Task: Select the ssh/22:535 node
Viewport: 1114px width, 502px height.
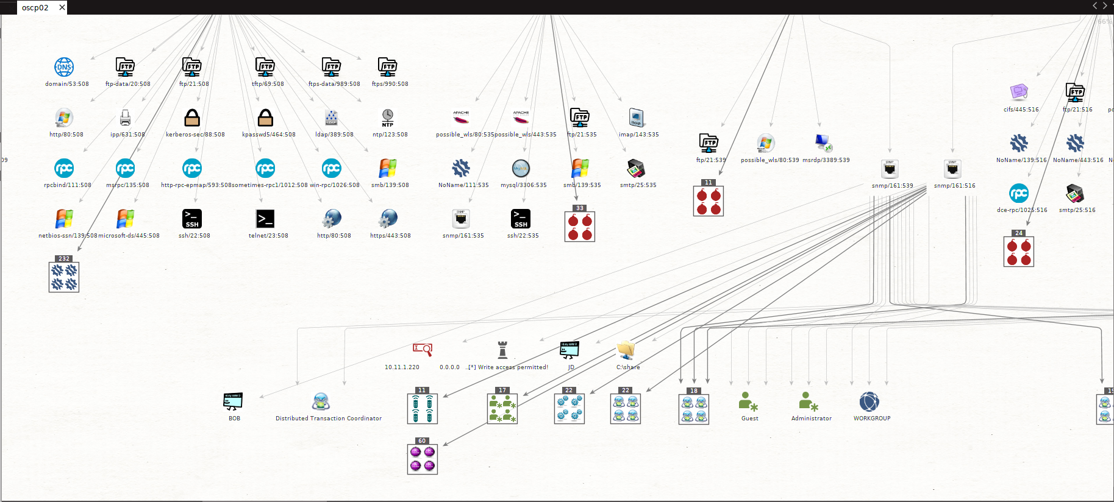Action: point(521,219)
